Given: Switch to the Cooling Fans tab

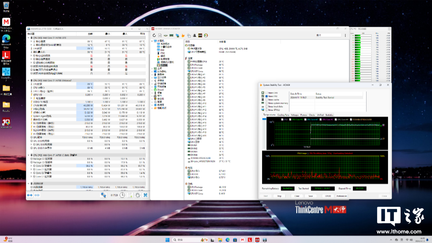Looking at the screenshot, I should (283, 115).
